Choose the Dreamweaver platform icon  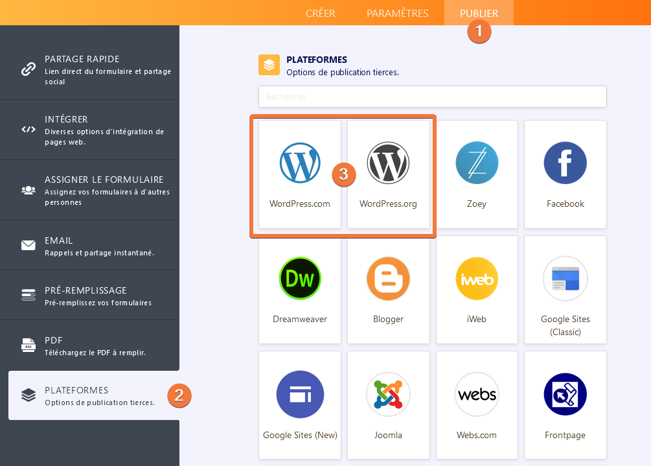300,278
